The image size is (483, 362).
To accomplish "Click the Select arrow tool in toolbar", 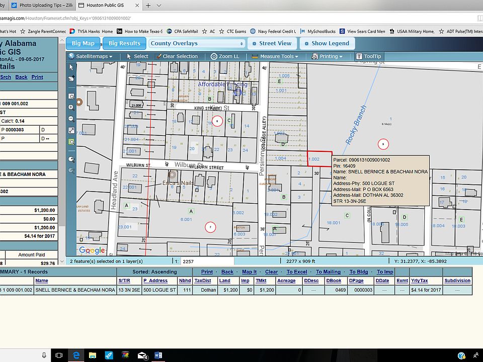I will pyautogui.click(x=137, y=56).
